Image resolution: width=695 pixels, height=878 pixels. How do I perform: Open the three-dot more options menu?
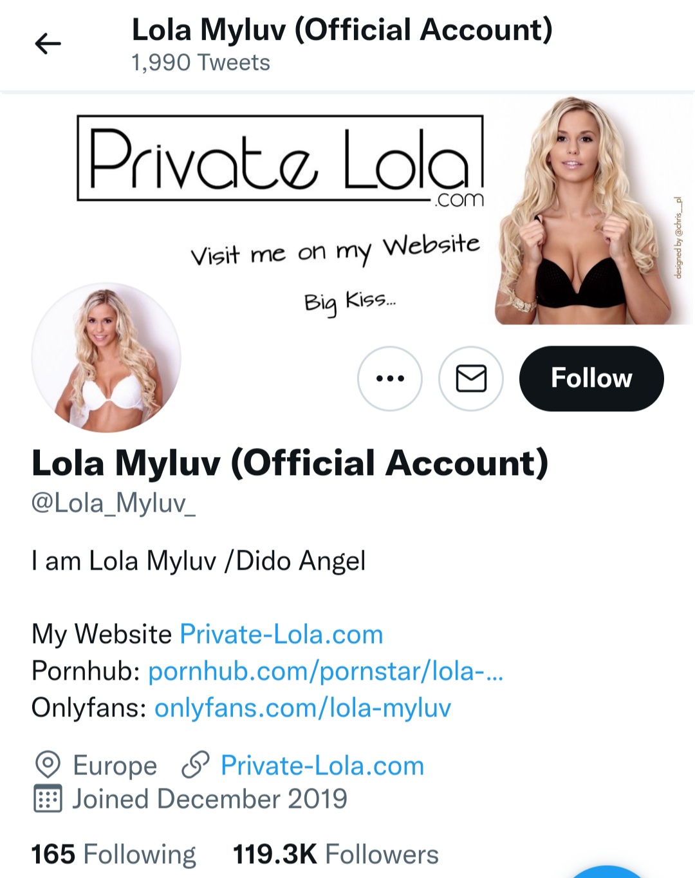coord(390,378)
